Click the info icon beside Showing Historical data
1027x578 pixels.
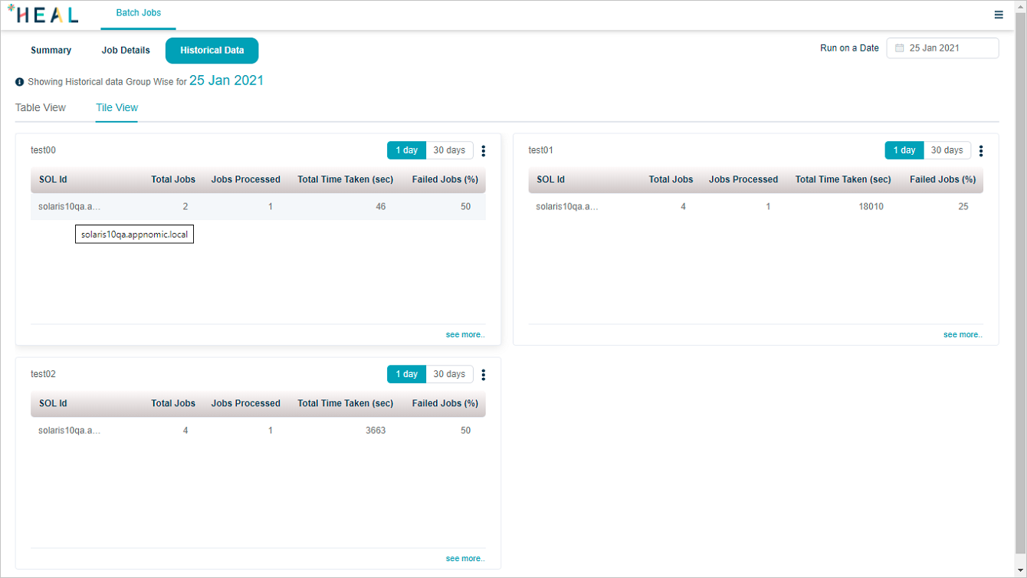pos(20,82)
